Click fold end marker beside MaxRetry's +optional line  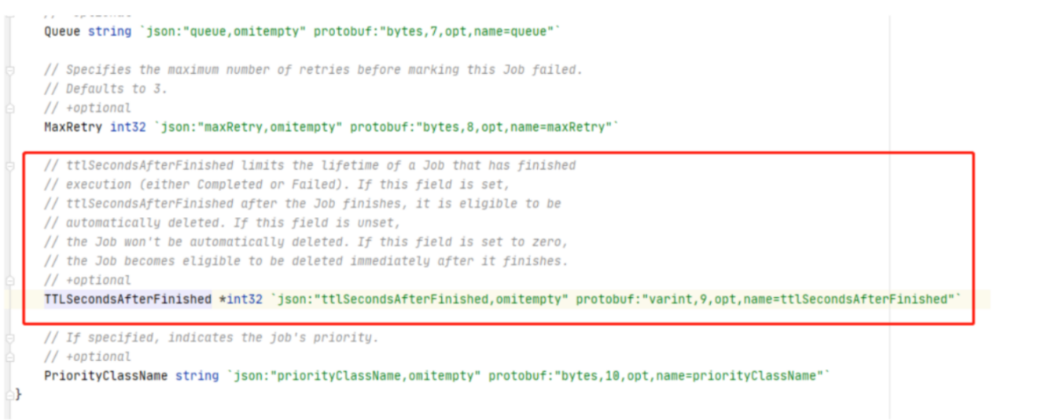click(9, 109)
